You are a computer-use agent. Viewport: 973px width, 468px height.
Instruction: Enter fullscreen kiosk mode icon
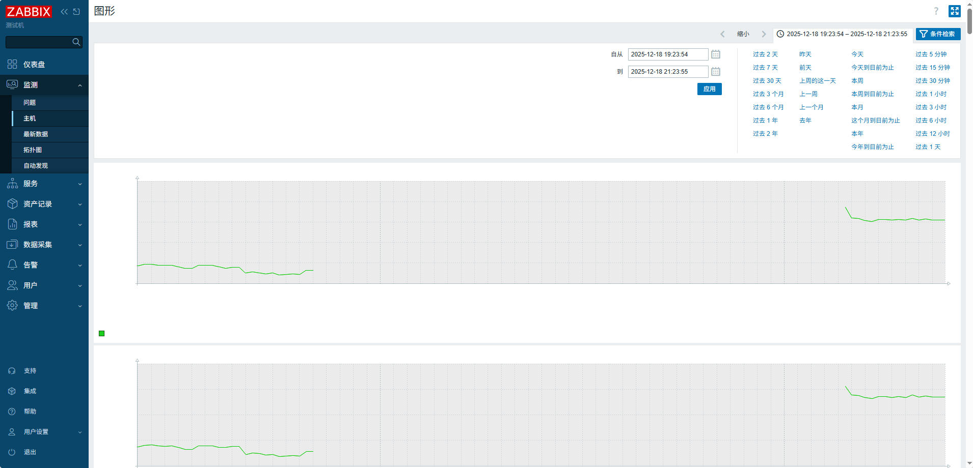pos(954,11)
